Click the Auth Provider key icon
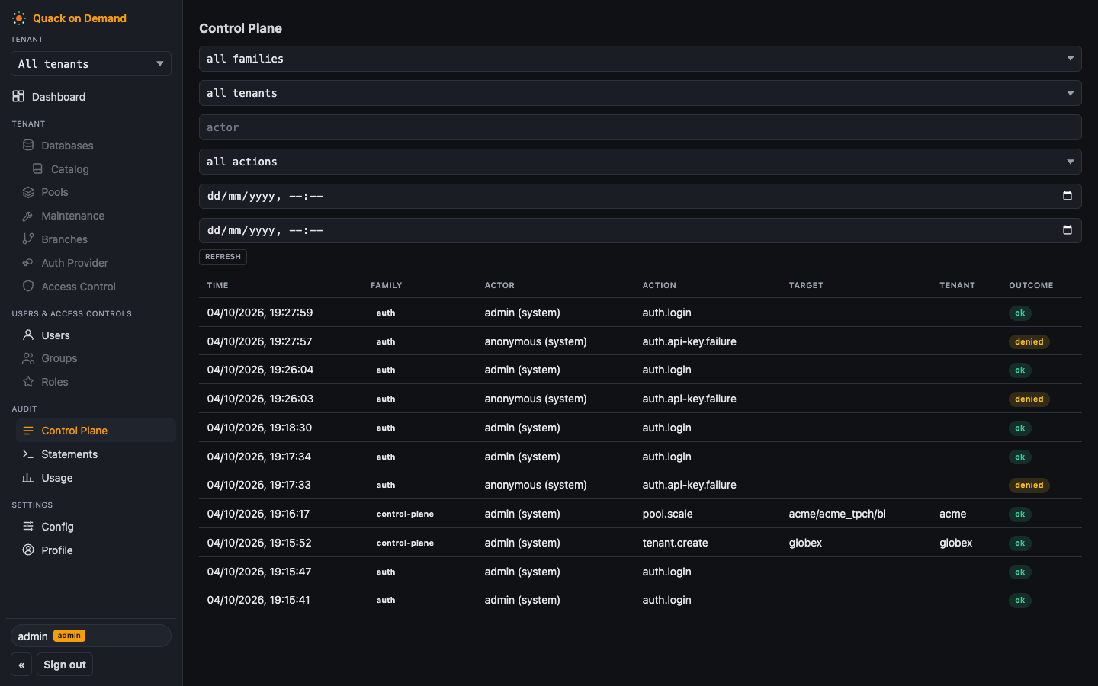This screenshot has width=1098, height=686. [x=28, y=263]
